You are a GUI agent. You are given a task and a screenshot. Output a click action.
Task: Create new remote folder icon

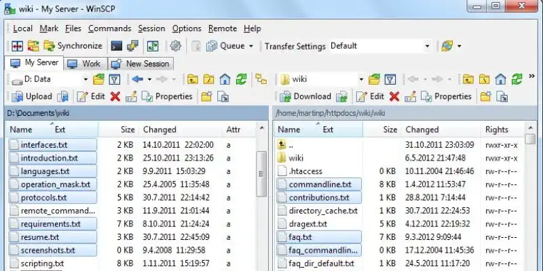click(x=486, y=96)
